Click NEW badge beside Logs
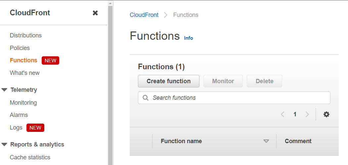This screenshot has height=165, width=348. tap(35, 128)
